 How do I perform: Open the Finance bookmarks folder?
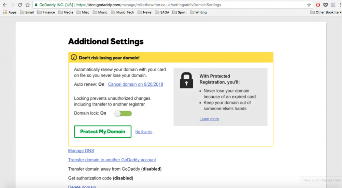[x=46, y=12]
